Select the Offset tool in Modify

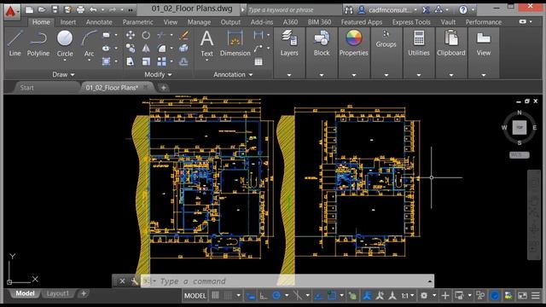pos(184,61)
